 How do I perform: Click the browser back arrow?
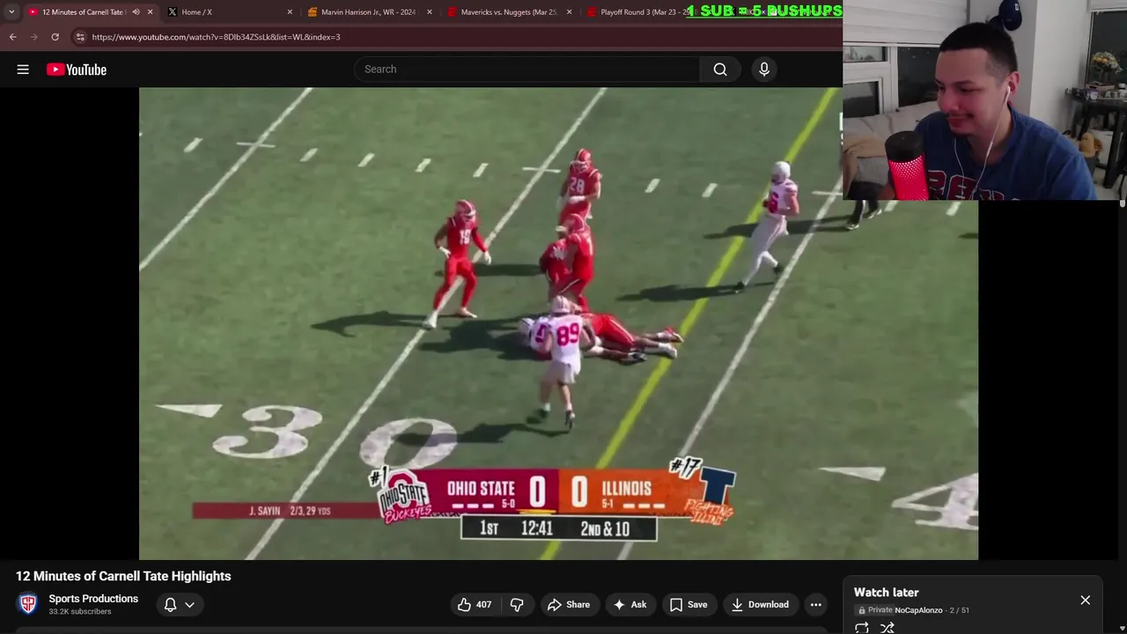12,37
